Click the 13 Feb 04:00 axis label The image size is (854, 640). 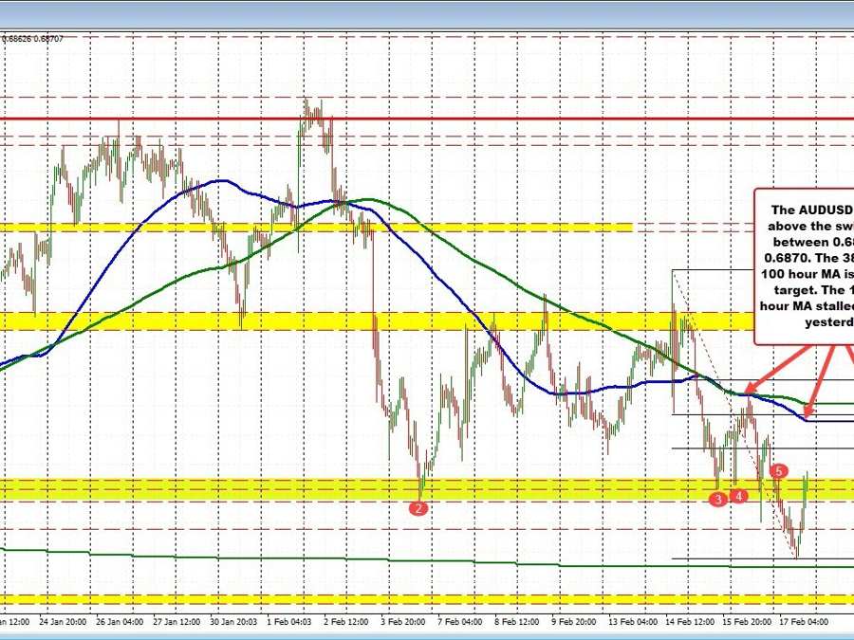[x=634, y=623]
